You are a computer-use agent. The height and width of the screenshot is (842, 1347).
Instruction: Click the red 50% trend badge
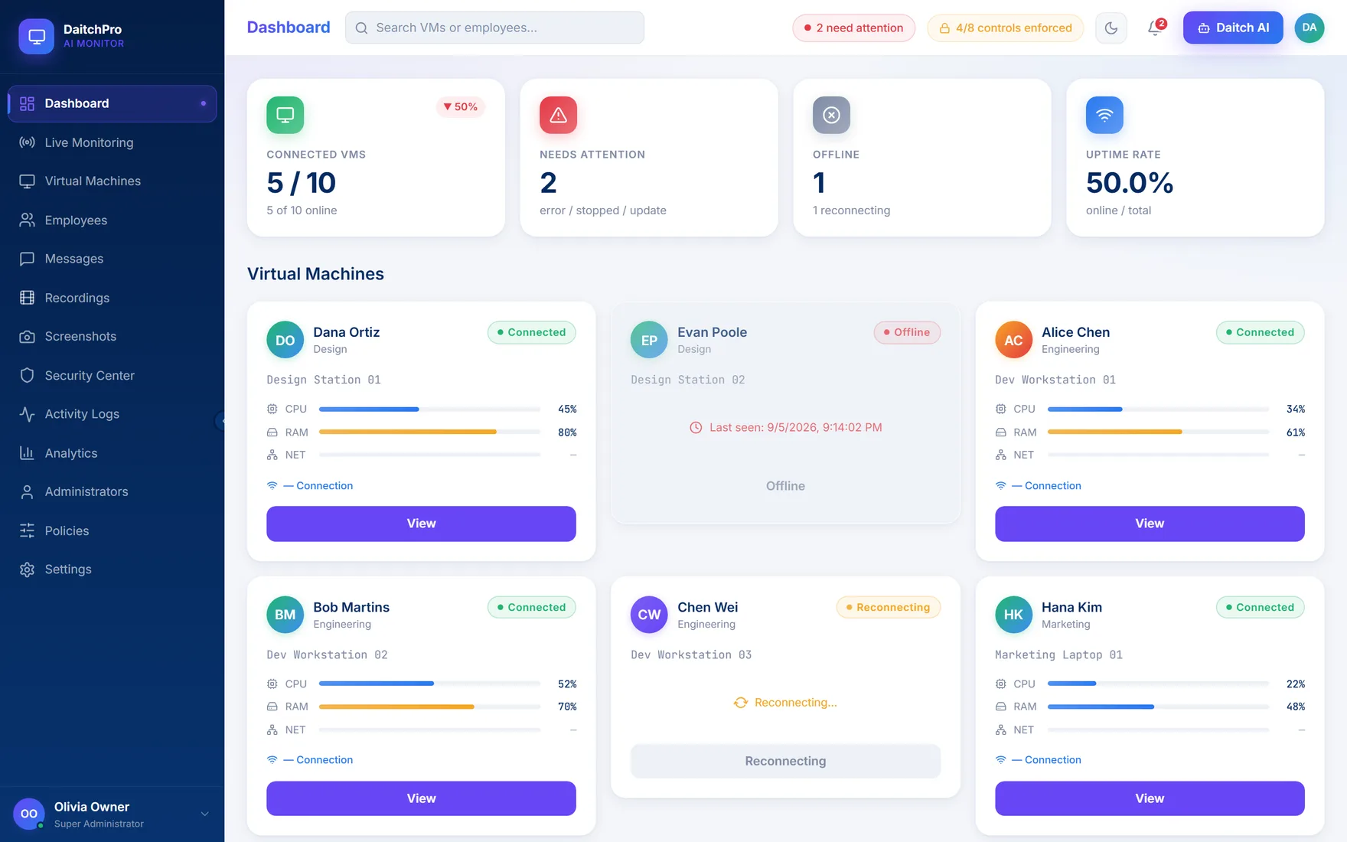pyautogui.click(x=460, y=106)
